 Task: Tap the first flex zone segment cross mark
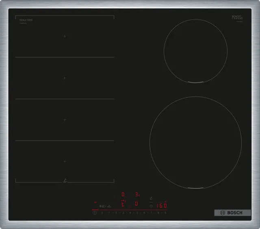65,36
